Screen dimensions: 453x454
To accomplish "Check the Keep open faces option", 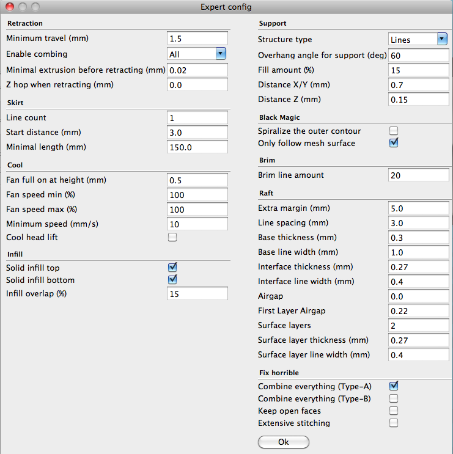I will point(394,411).
